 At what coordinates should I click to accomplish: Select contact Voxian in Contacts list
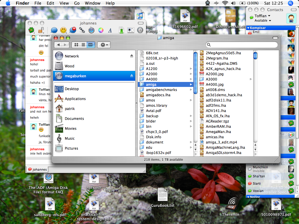[271, 191]
